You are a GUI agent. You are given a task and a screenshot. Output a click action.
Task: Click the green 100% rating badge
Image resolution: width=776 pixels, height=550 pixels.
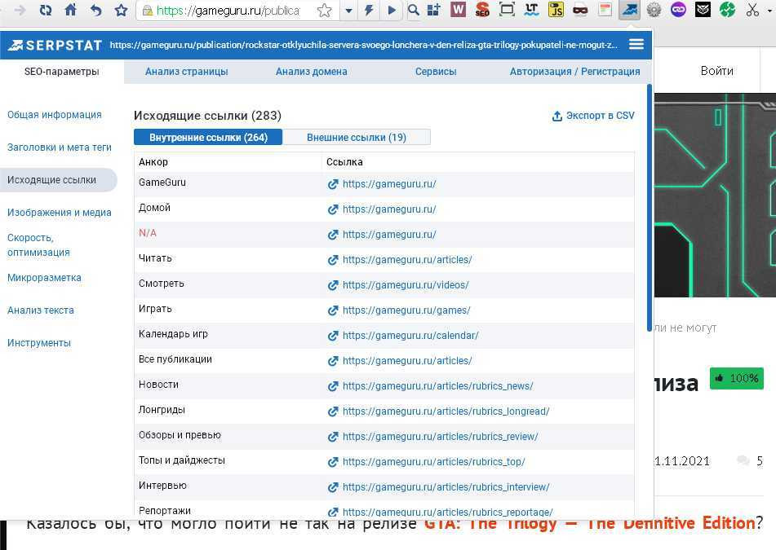[736, 378]
